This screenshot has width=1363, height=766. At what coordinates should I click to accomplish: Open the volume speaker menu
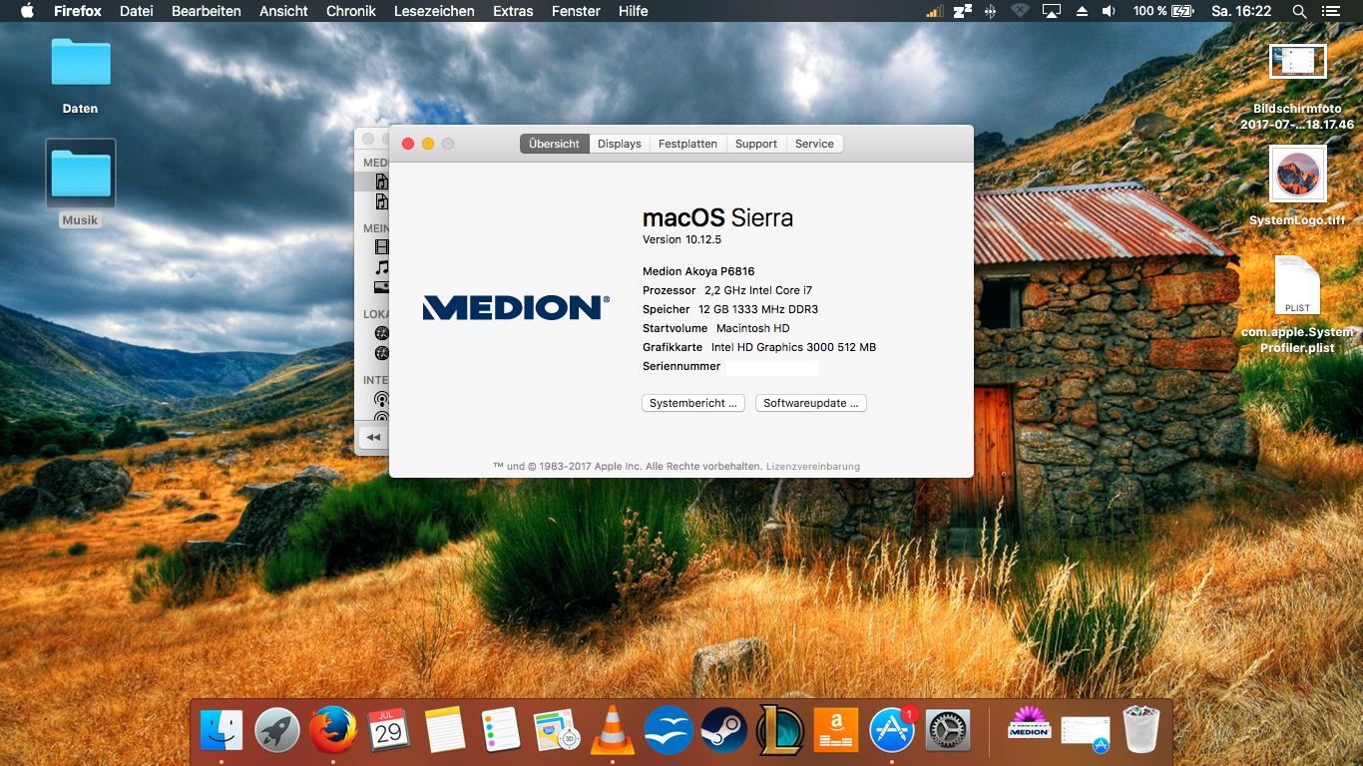tap(1109, 11)
